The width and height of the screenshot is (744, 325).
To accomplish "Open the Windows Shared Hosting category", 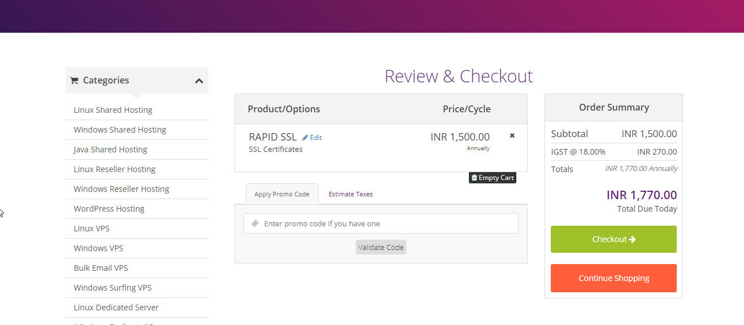I will (120, 130).
